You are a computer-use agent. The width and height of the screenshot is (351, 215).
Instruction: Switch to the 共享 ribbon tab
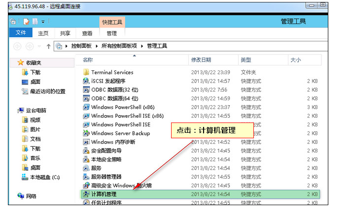(x=65, y=33)
